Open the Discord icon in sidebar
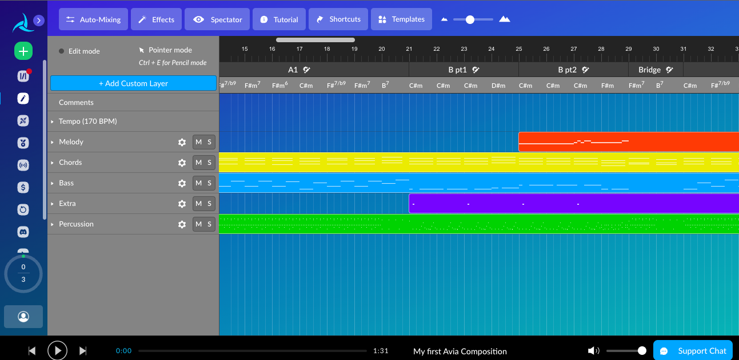This screenshot has height=360, width=739. click(x=23, y=232)
